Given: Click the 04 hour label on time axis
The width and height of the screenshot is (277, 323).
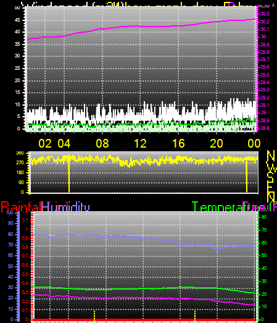Looking at the screenshot, I should point(64,143).
